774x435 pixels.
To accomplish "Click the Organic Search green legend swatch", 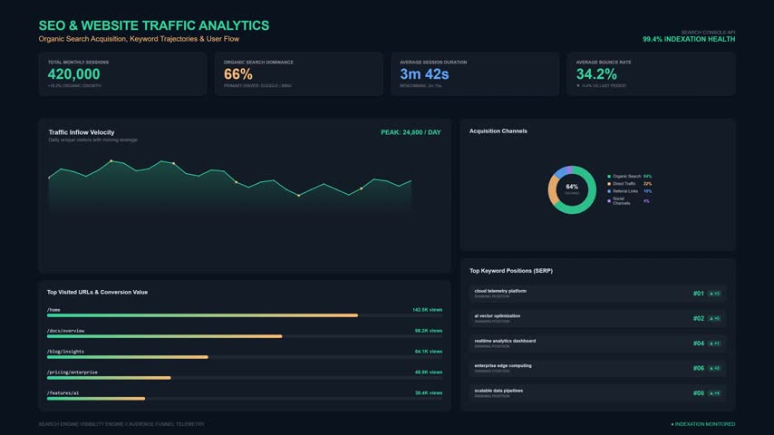I will point(609,177).
